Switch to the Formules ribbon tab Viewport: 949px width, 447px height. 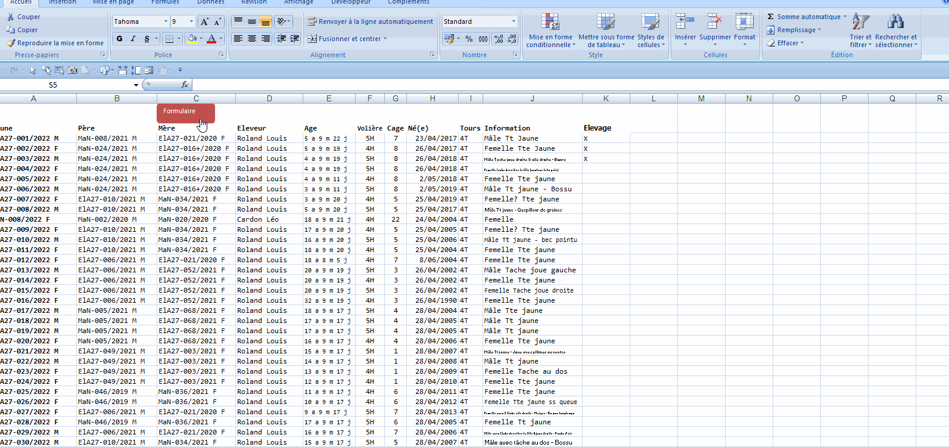pos(165,2)
